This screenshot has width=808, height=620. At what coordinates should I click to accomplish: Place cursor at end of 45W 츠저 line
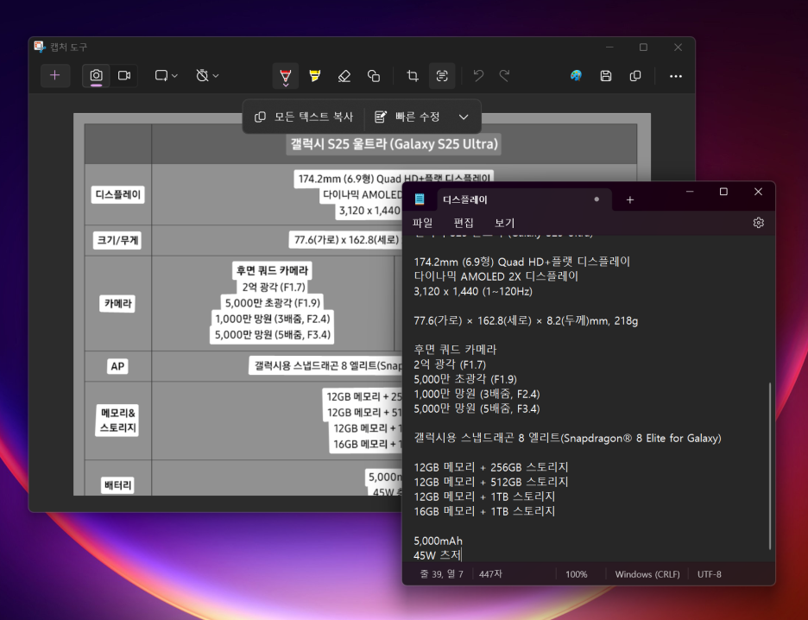[x=462, y=555]
